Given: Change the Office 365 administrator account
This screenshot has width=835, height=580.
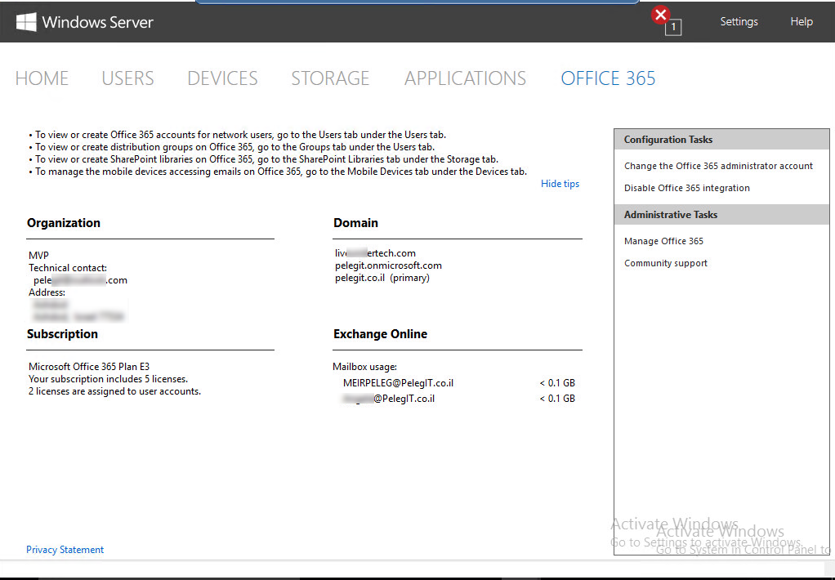Looking at the screenshot, I should point(718,166).
